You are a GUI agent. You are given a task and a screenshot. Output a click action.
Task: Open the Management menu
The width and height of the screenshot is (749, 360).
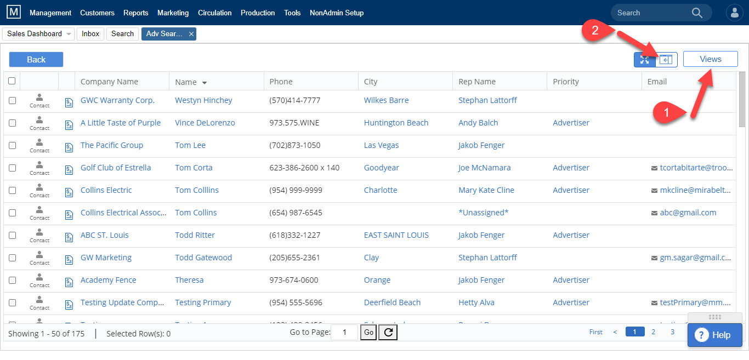tap(50, 13)
